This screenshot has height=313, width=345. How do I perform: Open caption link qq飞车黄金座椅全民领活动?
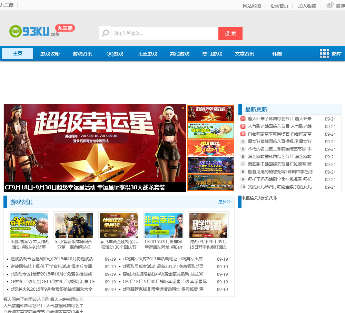tap(119, 244)
